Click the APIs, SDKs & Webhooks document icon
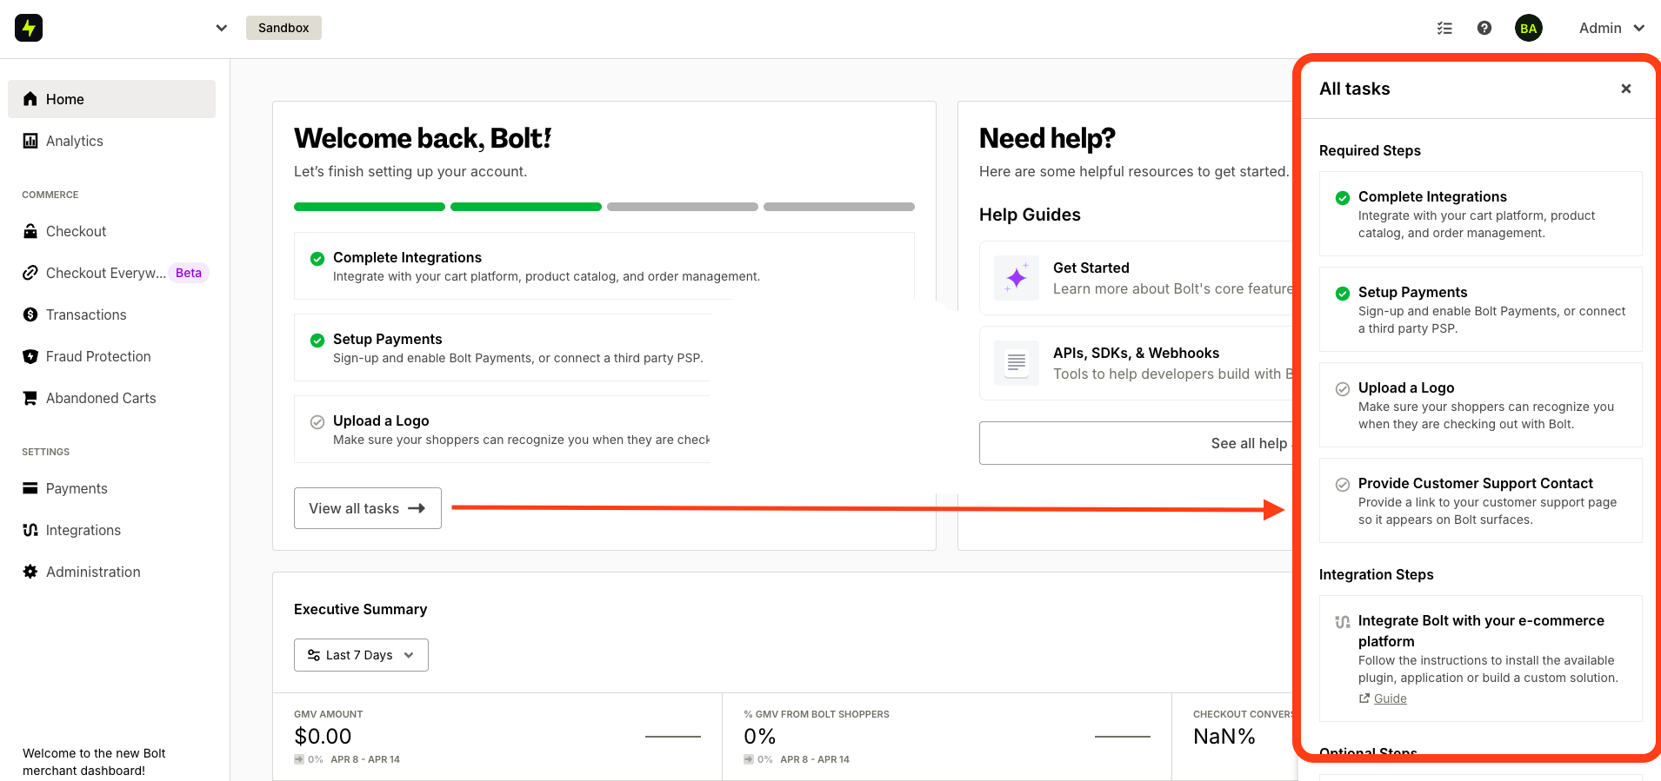 1017,363
